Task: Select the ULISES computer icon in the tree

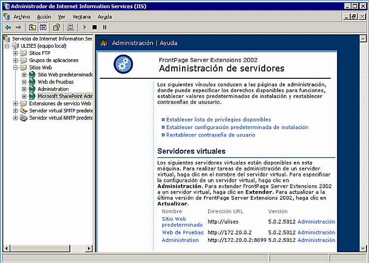Action: [16, 46]
